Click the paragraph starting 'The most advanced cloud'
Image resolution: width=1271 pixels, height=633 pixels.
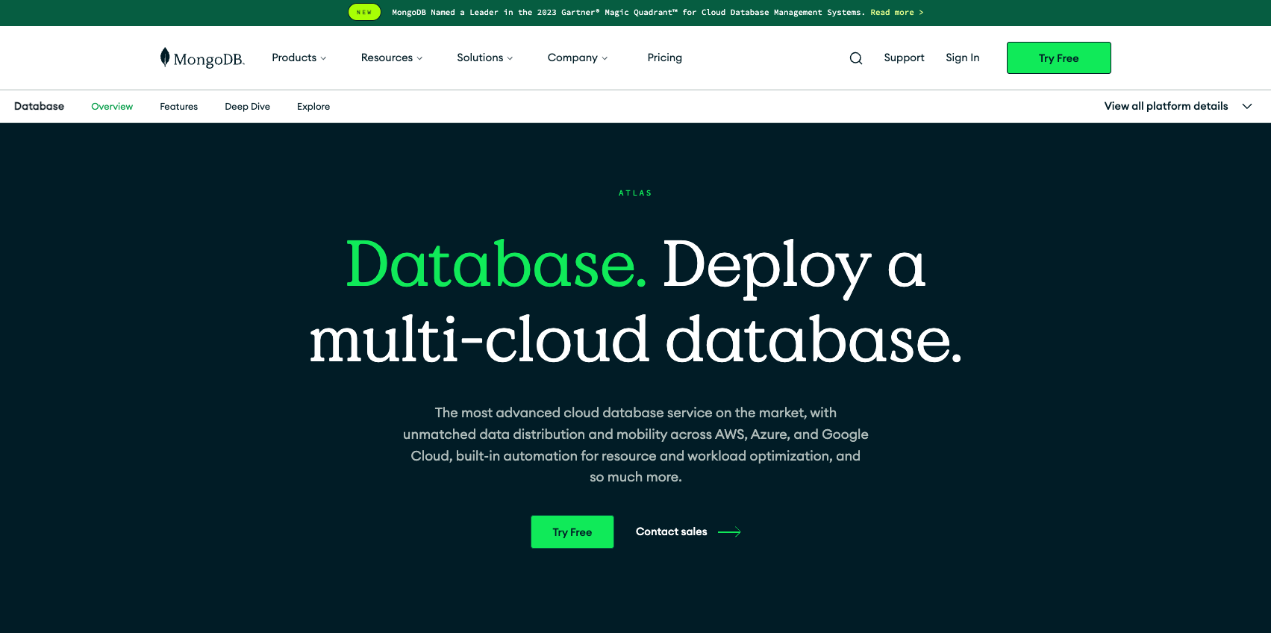click(636, 445)
